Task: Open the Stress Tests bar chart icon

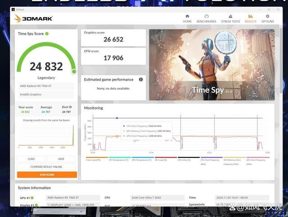Action: tap(230, 16)
